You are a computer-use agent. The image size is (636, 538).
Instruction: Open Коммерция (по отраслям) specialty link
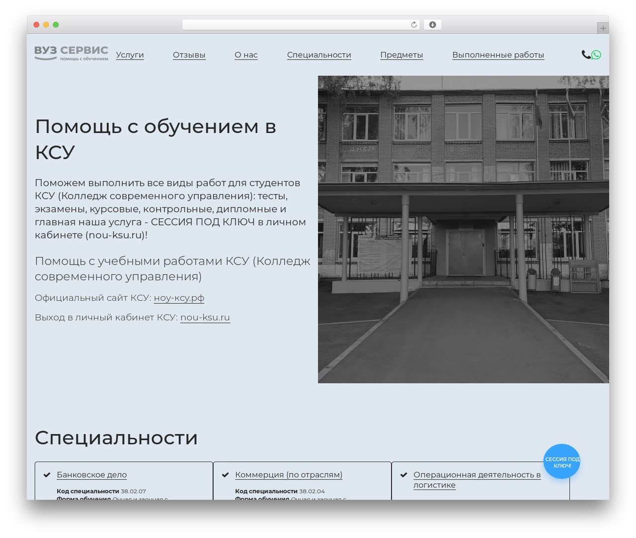click(289, 475)
